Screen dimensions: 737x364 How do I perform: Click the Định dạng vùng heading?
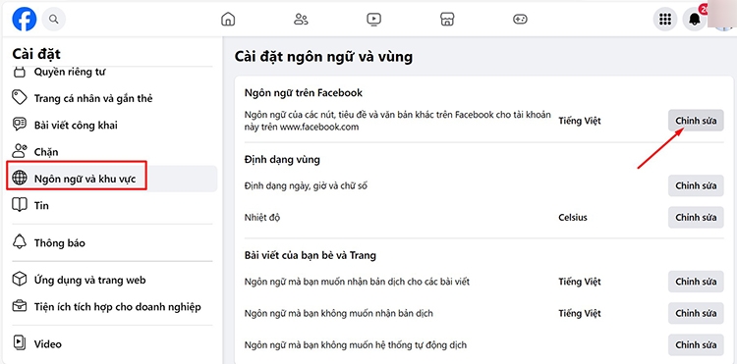click(x=282, y=160)
